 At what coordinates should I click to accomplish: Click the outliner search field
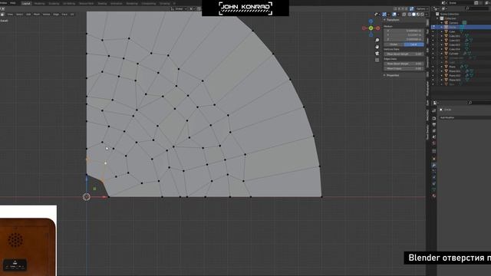tap(476, 8)
